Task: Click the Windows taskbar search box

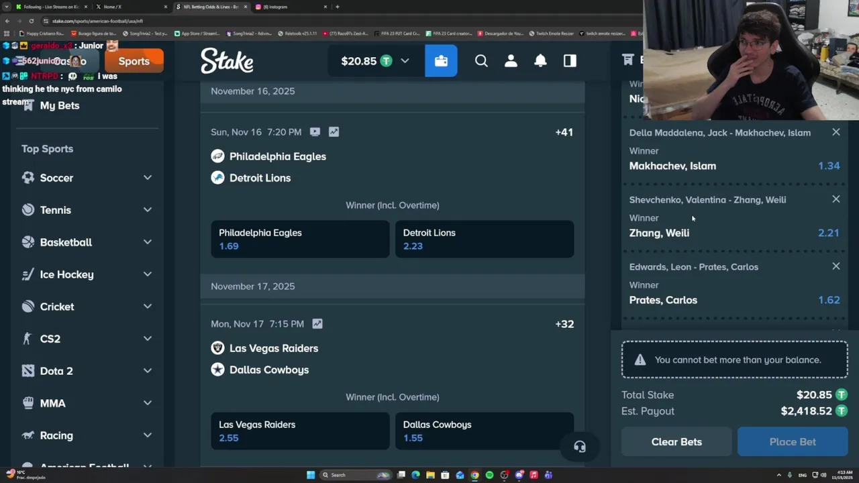Action: click(x=356, y=475)
